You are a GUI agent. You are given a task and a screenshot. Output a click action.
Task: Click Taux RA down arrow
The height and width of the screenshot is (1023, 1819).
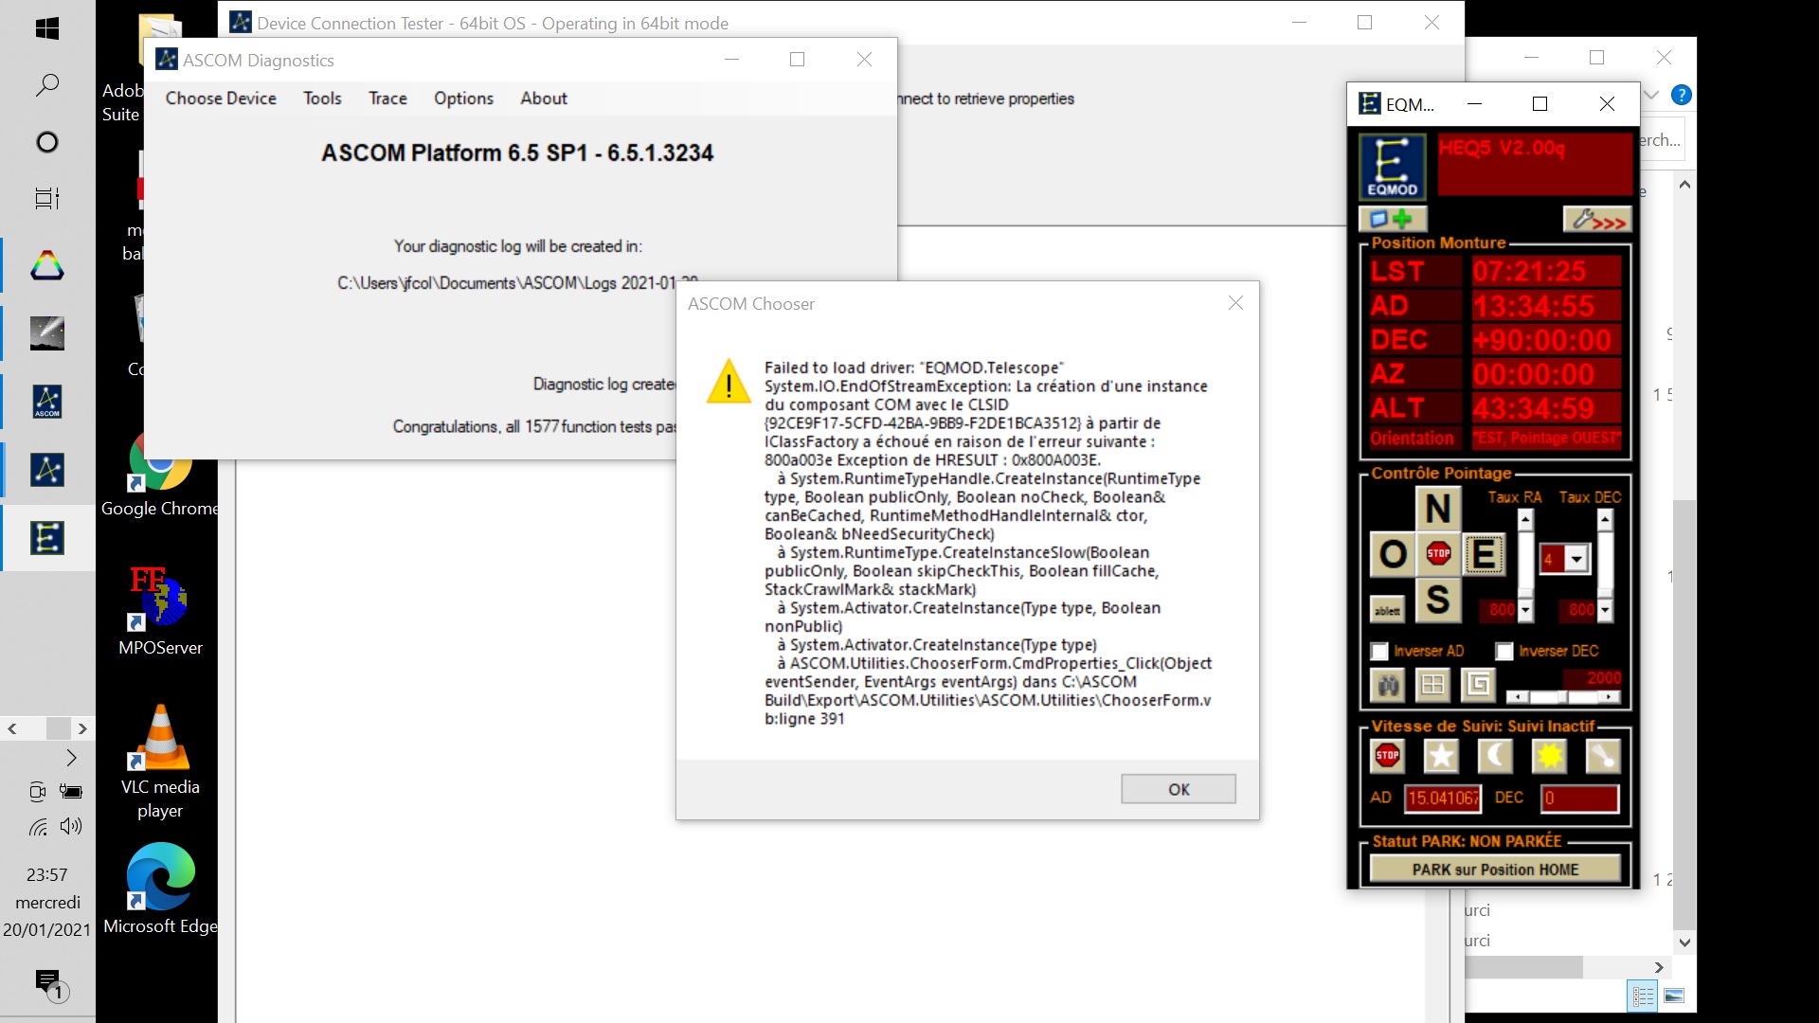point(1525,611)
